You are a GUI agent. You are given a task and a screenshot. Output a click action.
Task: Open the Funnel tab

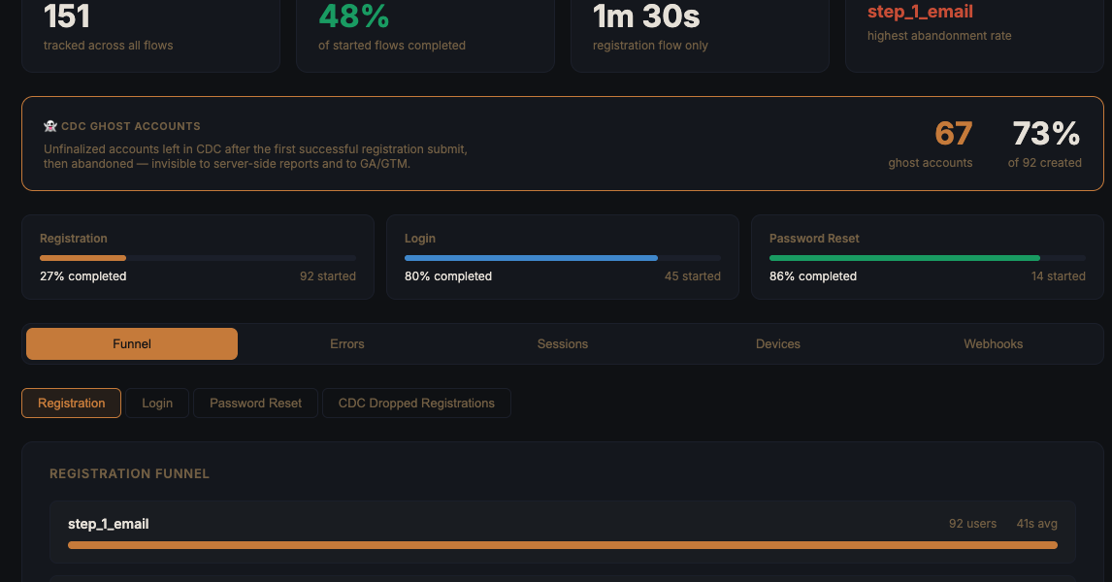tap(132, 343)
